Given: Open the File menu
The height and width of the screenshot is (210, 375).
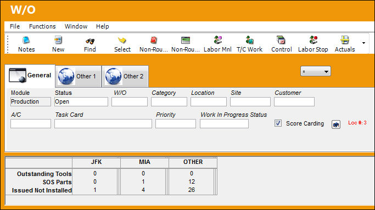Looking at the screenshot, I should pos(15,26).
